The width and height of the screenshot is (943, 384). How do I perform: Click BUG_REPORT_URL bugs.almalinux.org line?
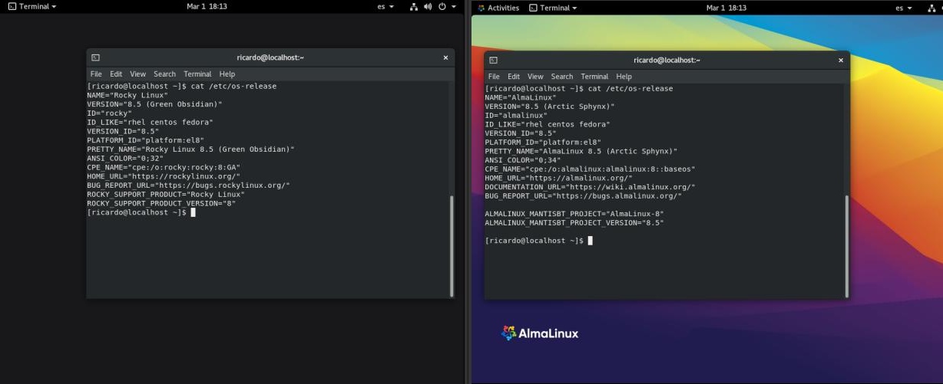[584, 196]
